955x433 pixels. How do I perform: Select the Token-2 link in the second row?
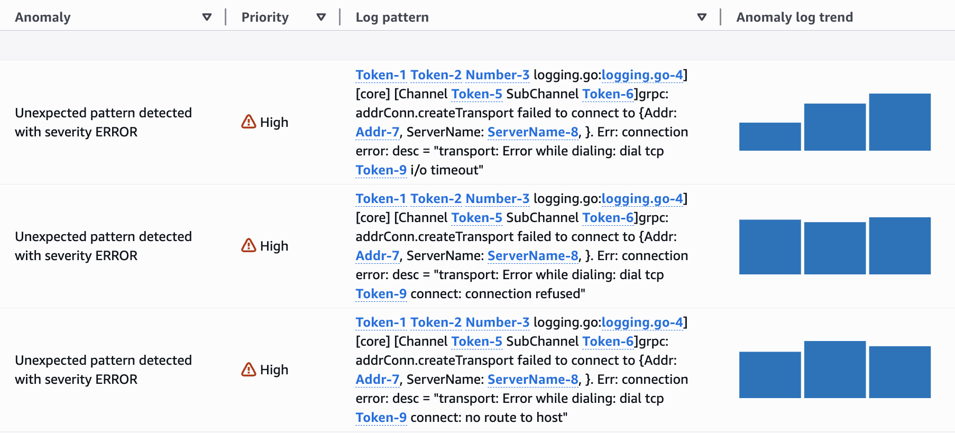coord(436,199)
